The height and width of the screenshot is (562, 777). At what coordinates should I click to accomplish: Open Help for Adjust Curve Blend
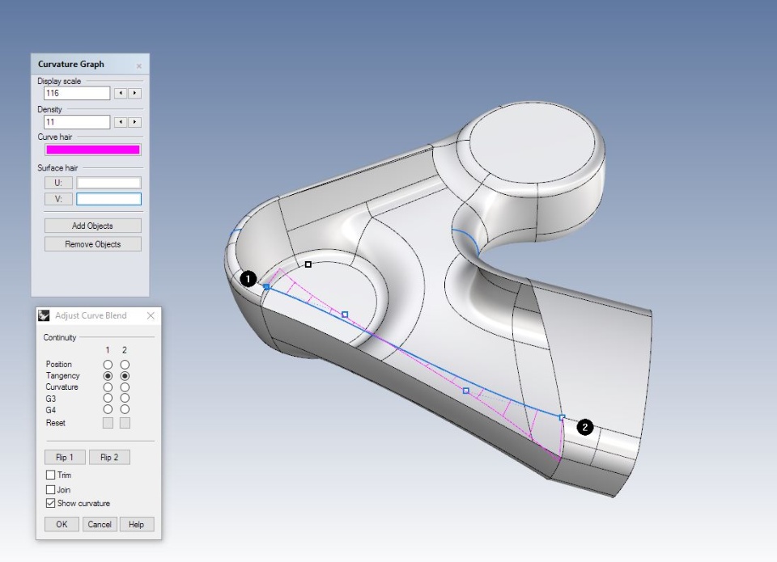(x=136, y=524)
